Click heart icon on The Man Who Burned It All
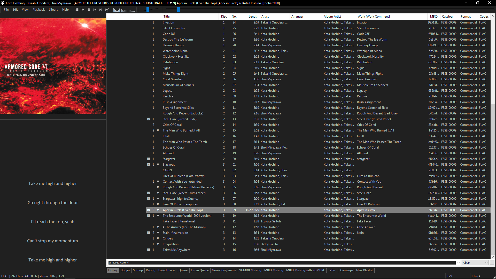The image size is (496, 279). pos(158,130)
